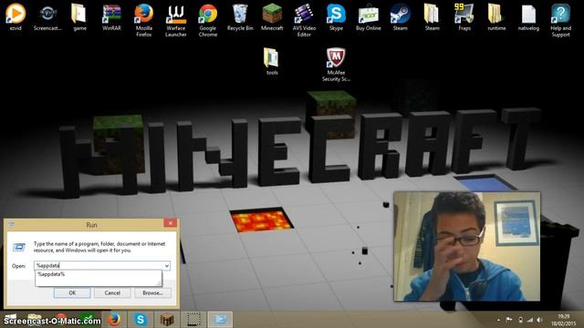
Task: Click Firefox in the taskbar
Action: point(114,320)
